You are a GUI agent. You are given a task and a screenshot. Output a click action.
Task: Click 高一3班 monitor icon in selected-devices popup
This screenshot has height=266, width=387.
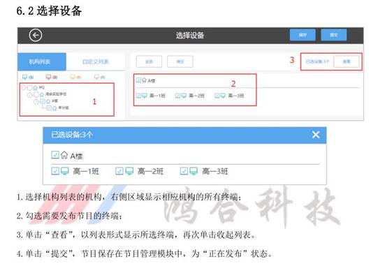click(193, 171)
